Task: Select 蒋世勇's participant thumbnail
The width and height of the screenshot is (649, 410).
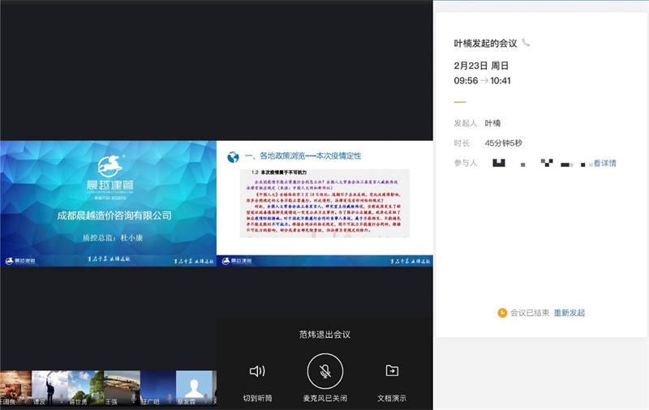Action: click(x=85, y=387)
